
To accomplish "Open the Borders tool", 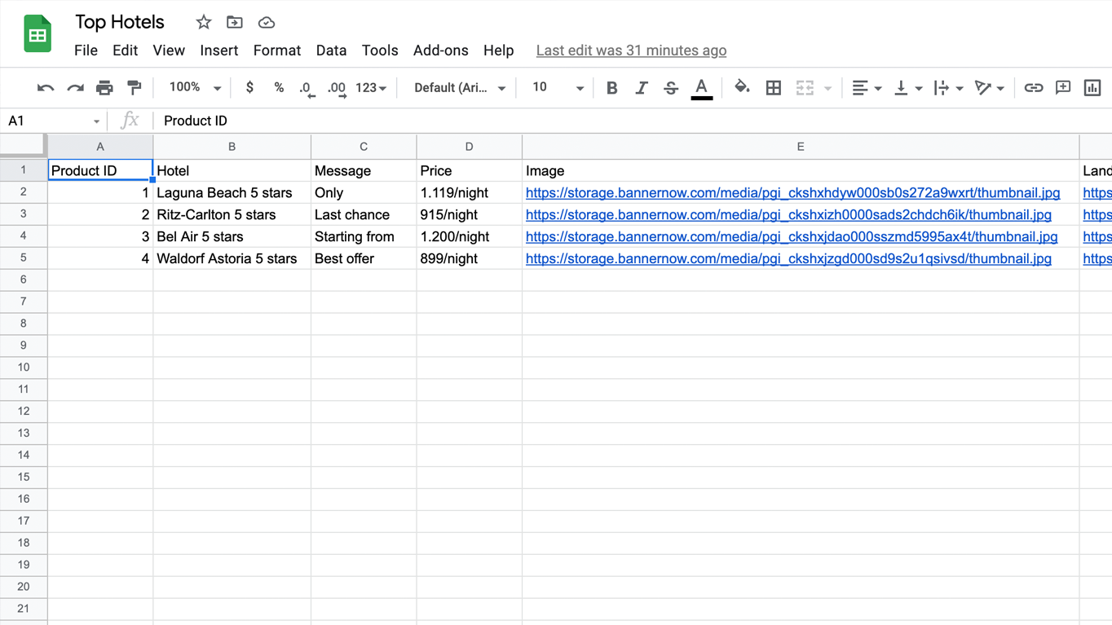I will pyautogui.click(x=773, y=88).
